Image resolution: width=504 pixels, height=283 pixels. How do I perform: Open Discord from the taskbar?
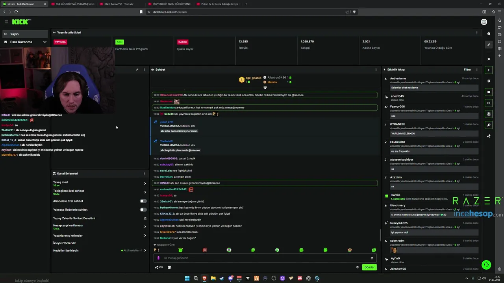(x=230, y=278)
